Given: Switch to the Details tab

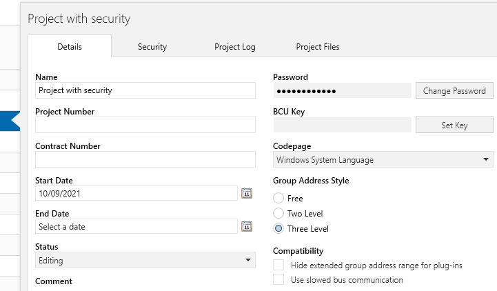Looking at the screenshot, I should click(70, 47).
